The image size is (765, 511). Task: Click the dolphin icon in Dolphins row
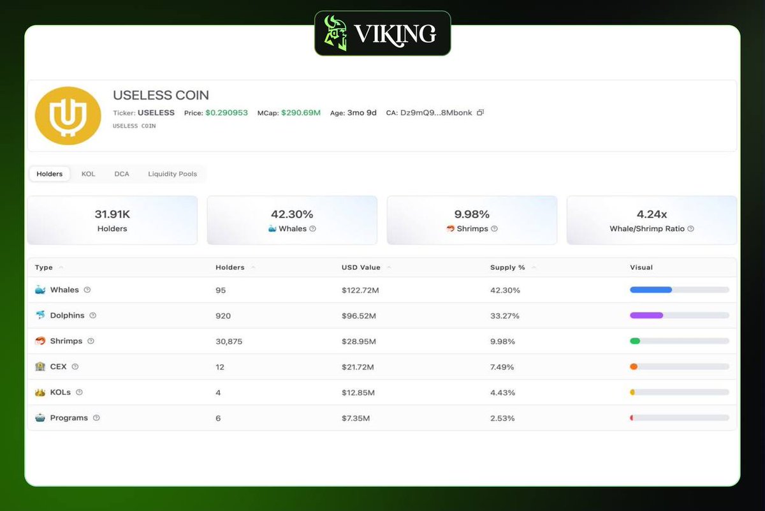(40, 315)
